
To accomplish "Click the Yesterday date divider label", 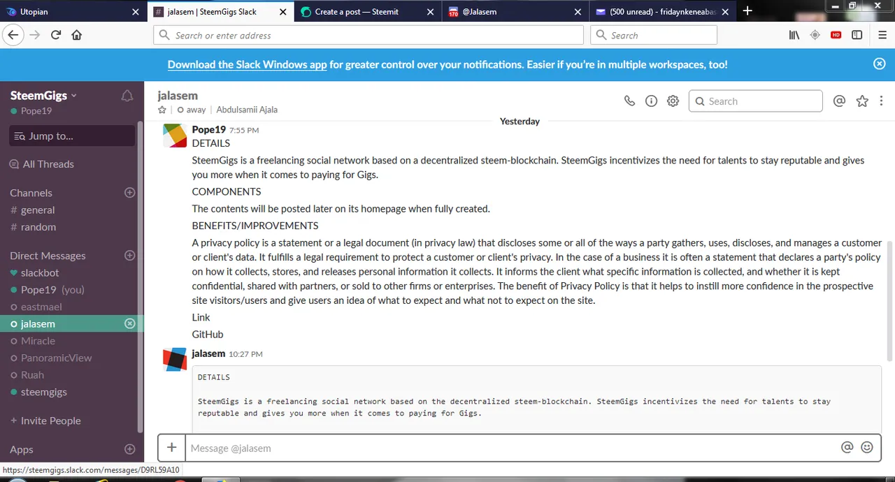I will click(x=520, y=122).
